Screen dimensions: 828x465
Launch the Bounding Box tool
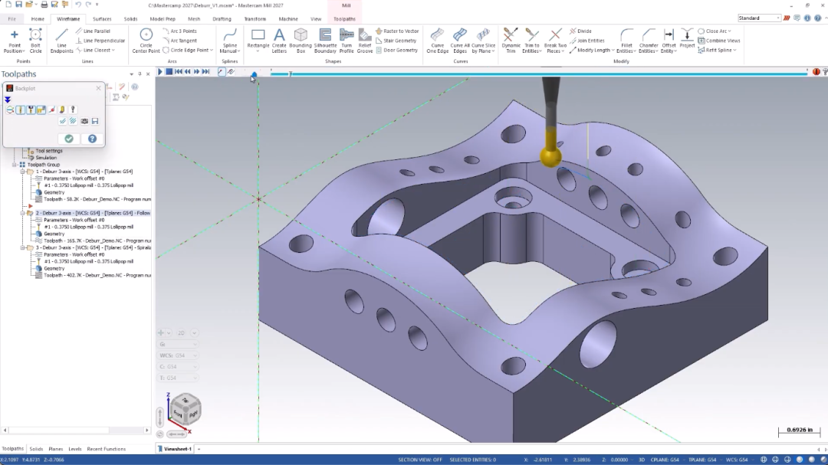(x=301, y=41)
